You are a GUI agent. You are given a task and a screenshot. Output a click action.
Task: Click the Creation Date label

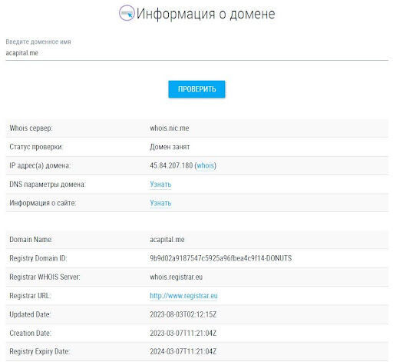tap(30, 333)
